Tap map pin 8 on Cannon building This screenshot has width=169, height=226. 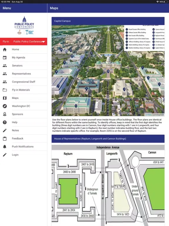[x=56, y=72]
